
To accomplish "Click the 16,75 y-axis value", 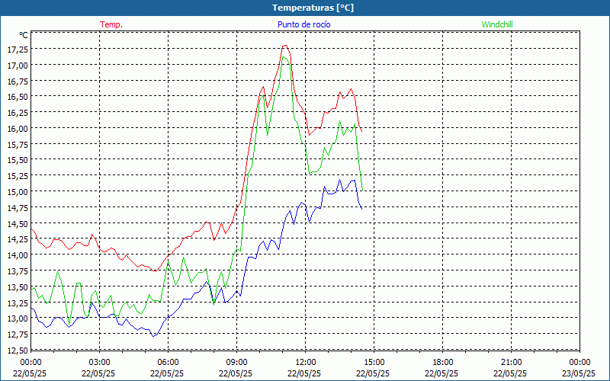I will 18,81.
